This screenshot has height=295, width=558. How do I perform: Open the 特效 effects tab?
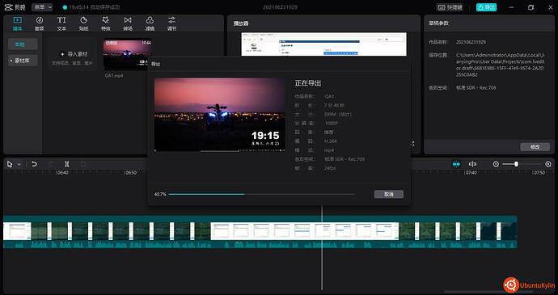(x=106, y=23)
